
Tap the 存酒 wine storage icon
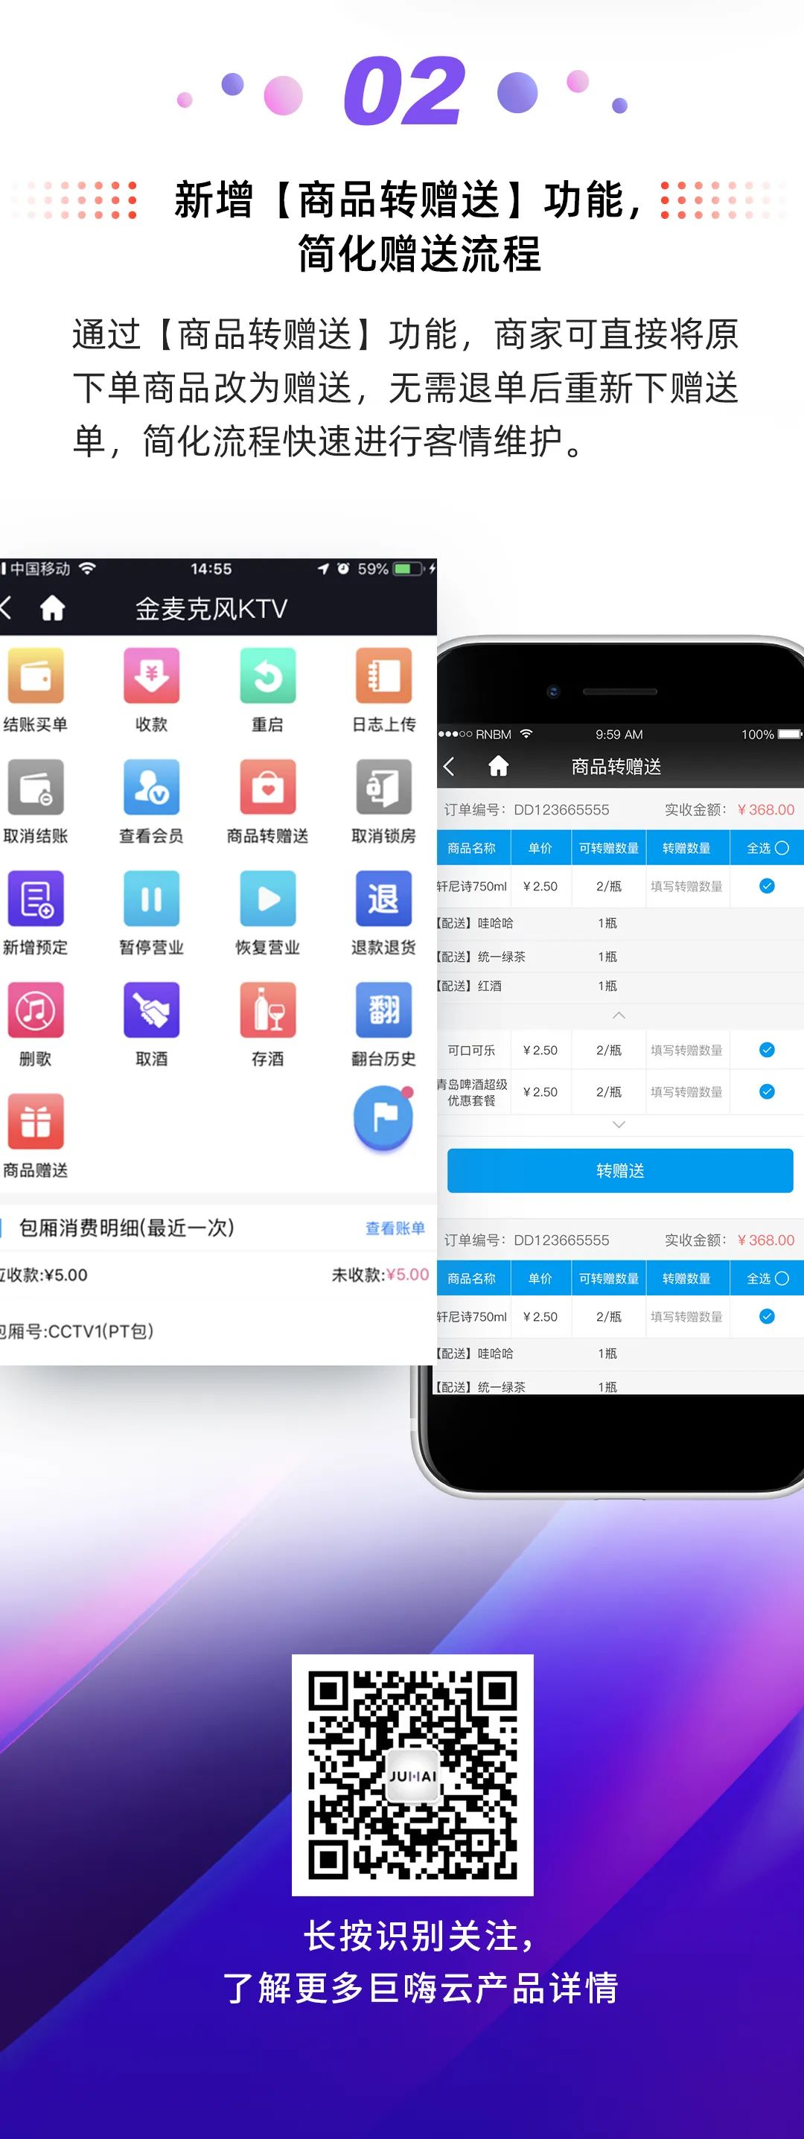pyautogui.click(x=267, y=1010)
